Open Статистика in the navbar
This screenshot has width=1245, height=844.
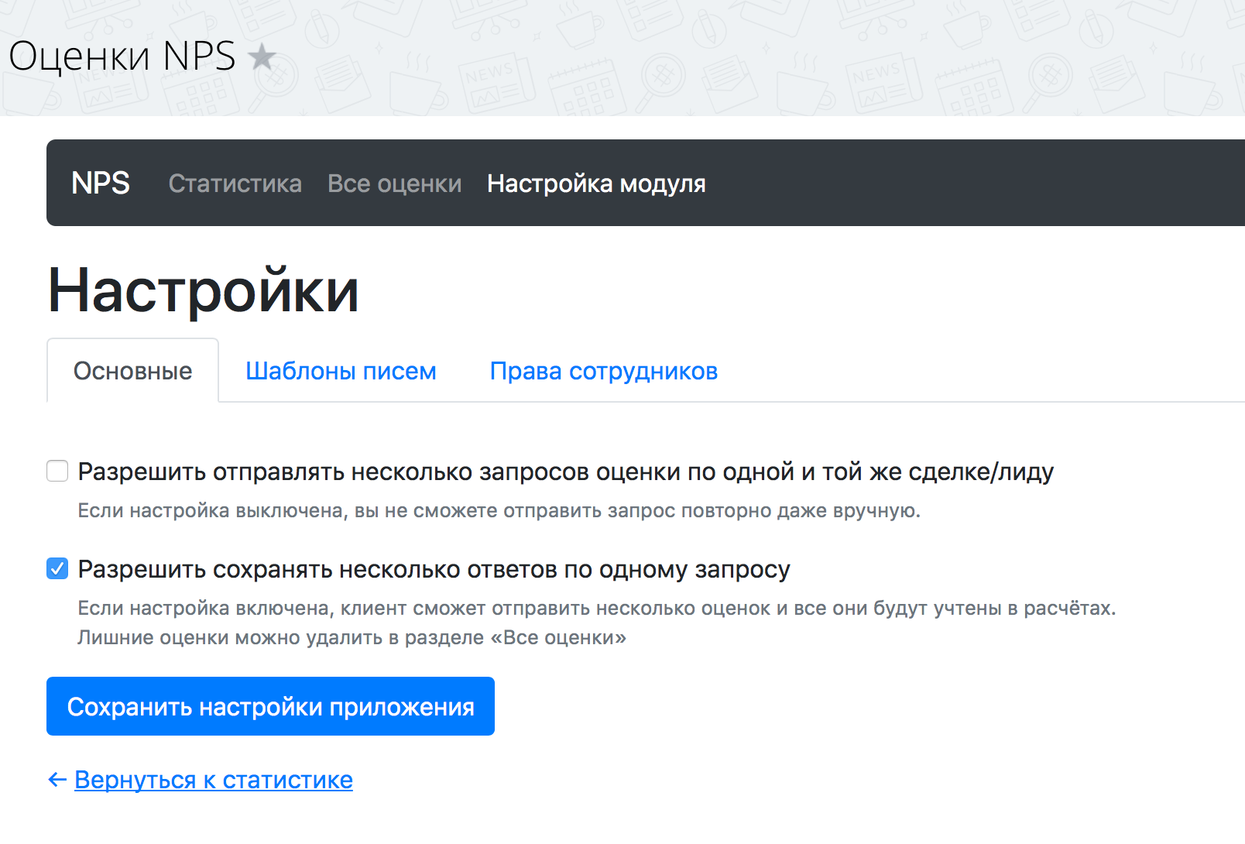(x=235, y=184)
